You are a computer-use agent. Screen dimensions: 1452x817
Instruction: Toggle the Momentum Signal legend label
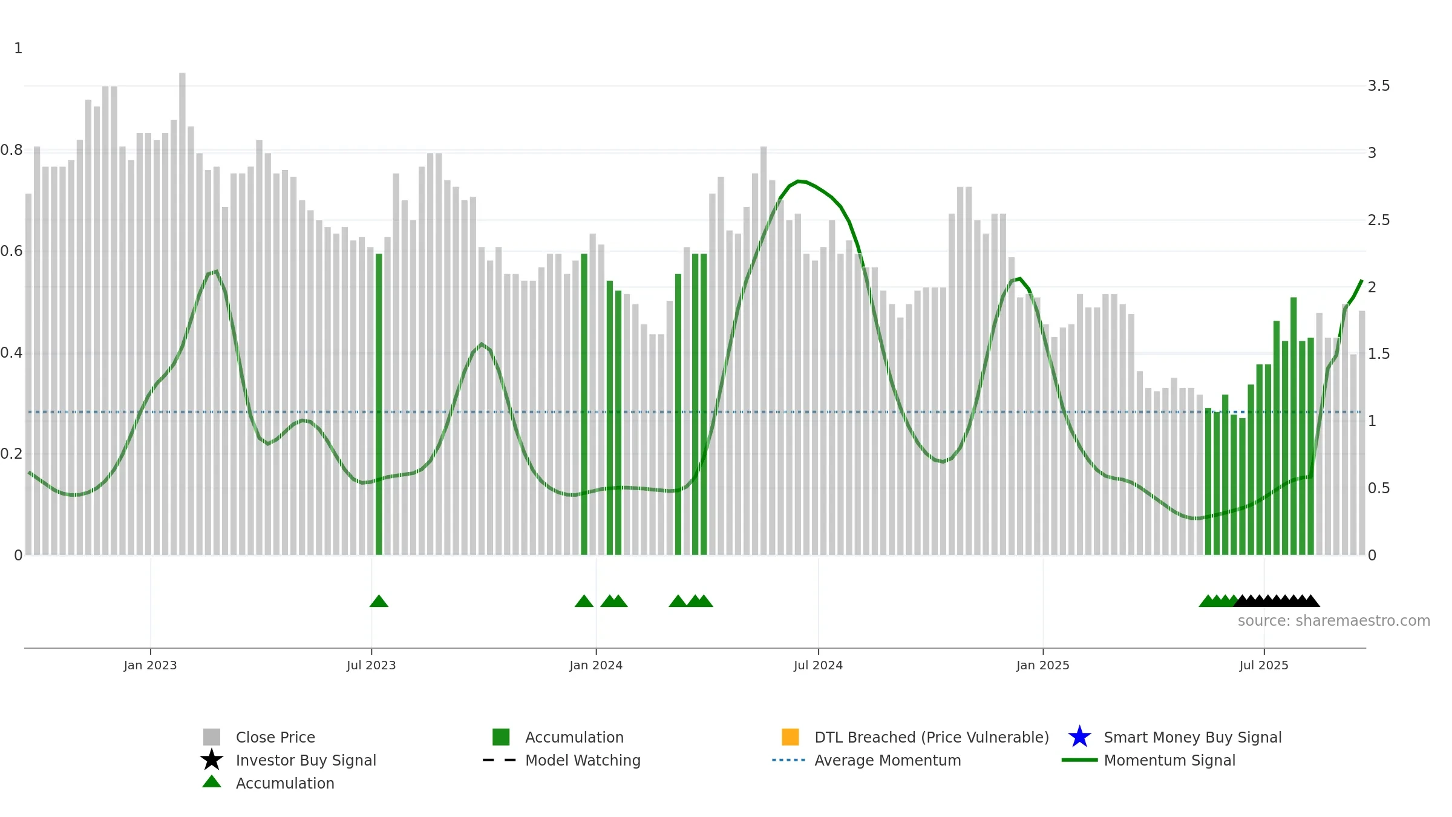click(1169, 760)
